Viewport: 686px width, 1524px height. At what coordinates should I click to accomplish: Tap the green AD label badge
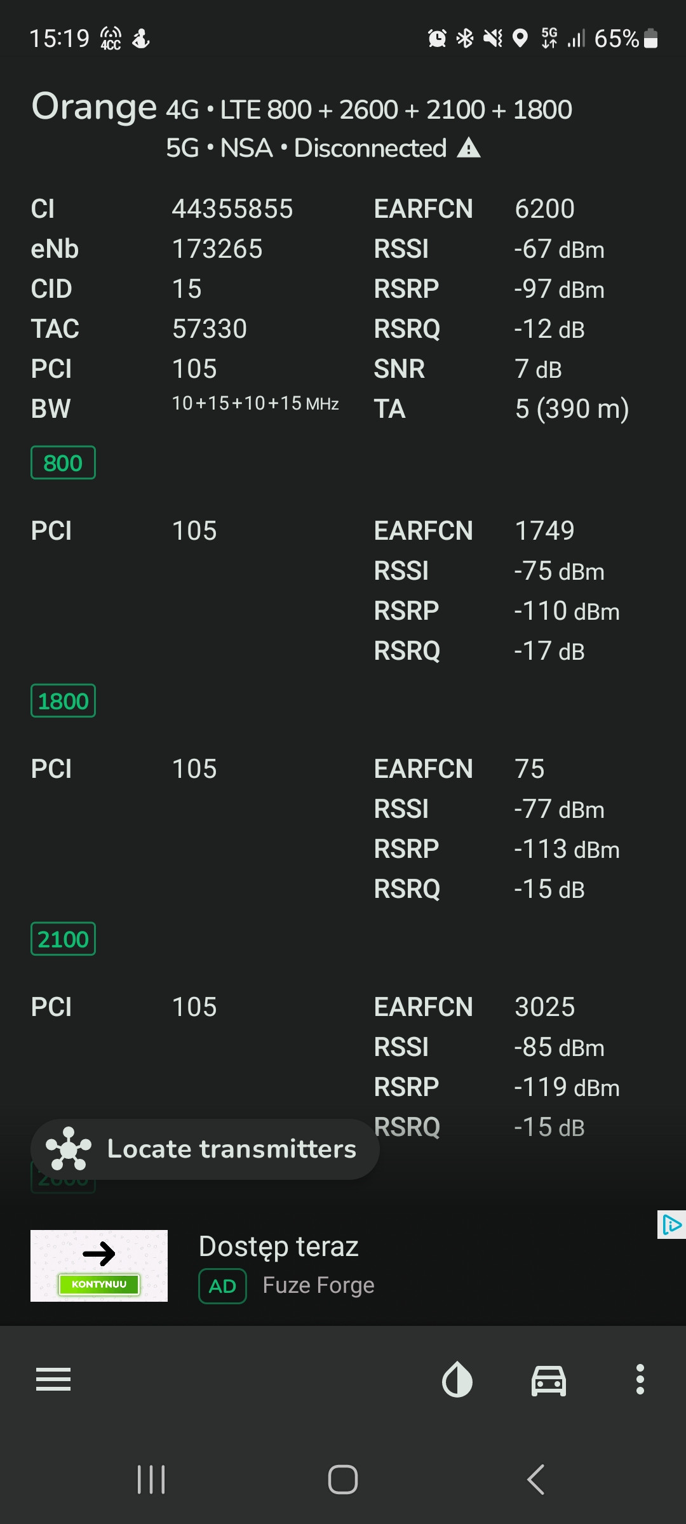point(222,1286)
